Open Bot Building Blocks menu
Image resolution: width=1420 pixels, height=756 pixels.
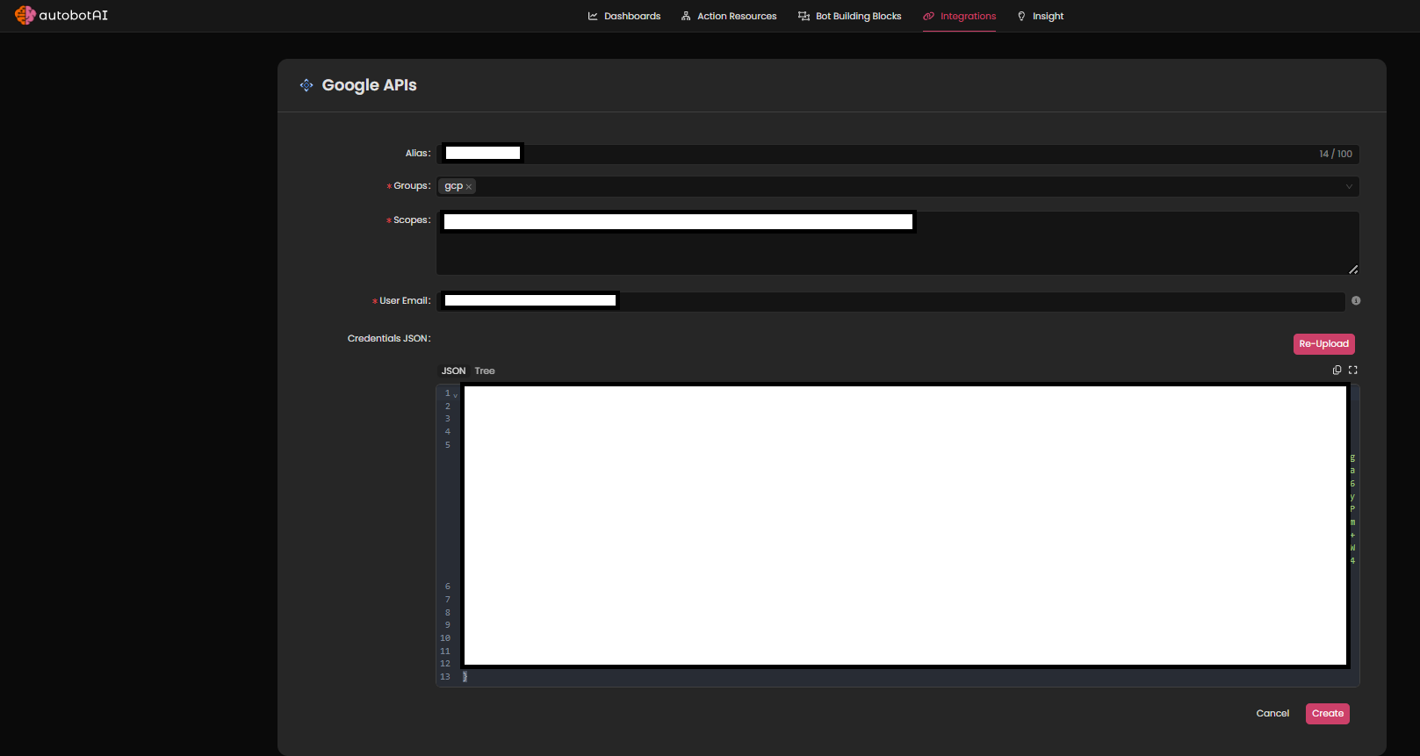(849, 16)
